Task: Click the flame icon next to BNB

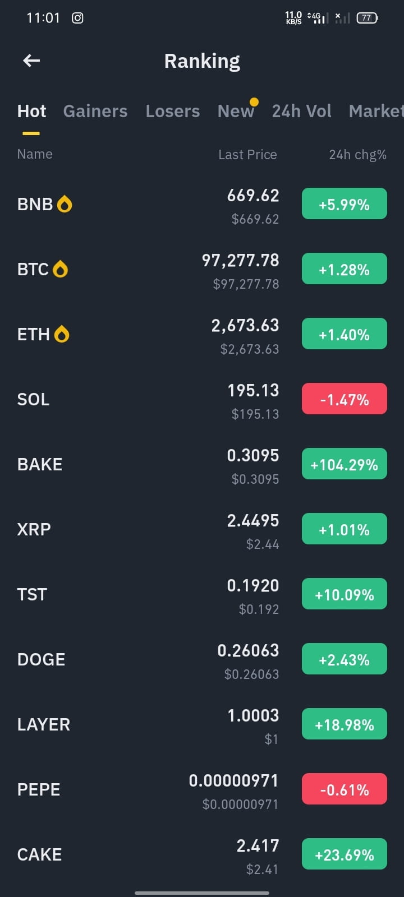Action: coord(65,204)
